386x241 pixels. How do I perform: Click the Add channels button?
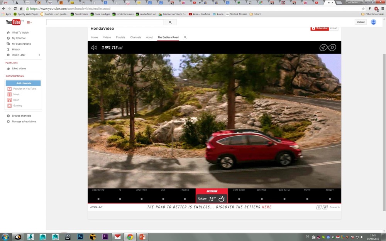pos(23,83)
